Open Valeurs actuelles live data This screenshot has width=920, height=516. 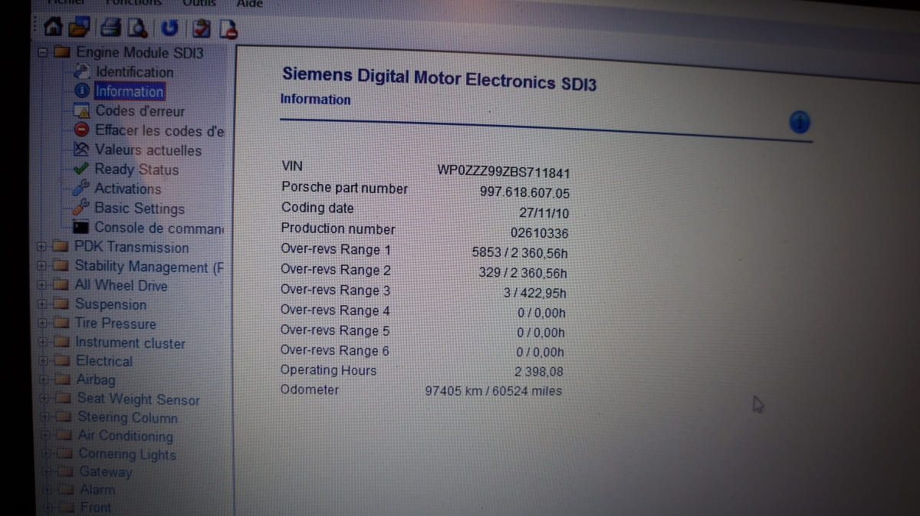[x=147, y=151]
